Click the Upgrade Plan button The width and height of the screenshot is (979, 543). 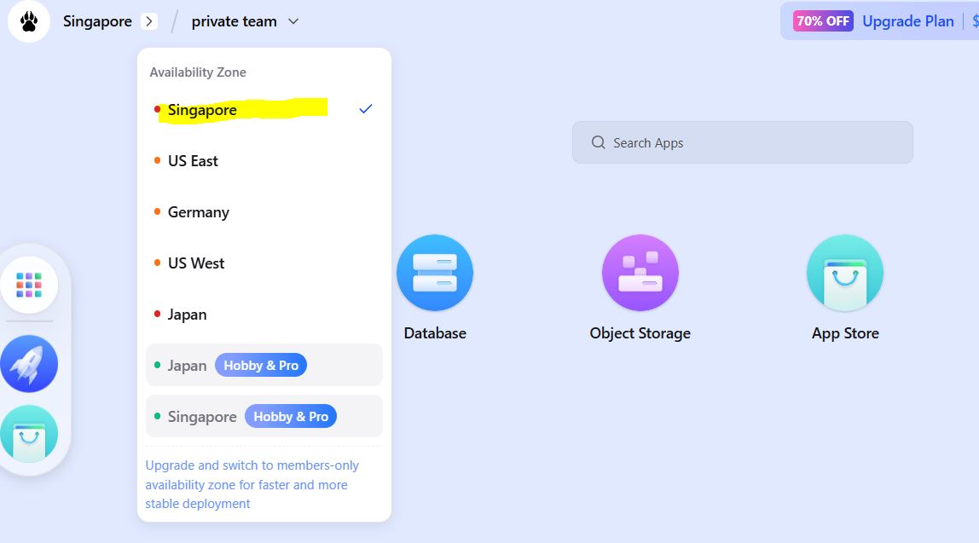(907, 21)
